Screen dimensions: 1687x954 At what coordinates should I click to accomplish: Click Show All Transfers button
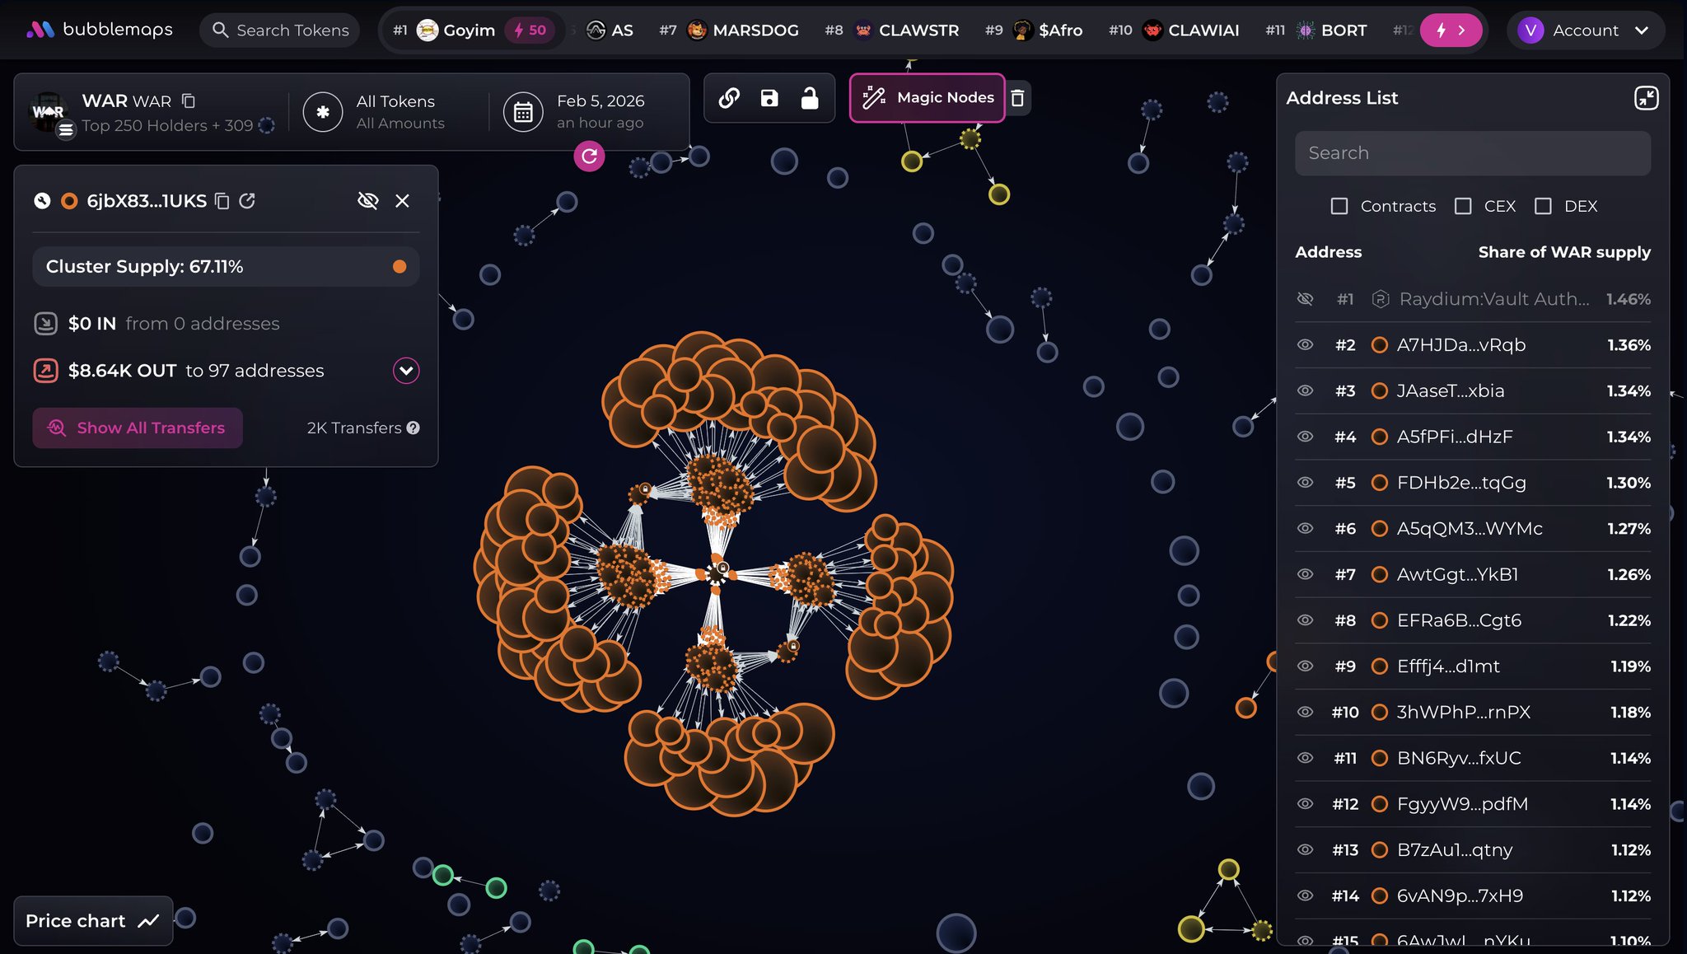[x=138, y=428]
